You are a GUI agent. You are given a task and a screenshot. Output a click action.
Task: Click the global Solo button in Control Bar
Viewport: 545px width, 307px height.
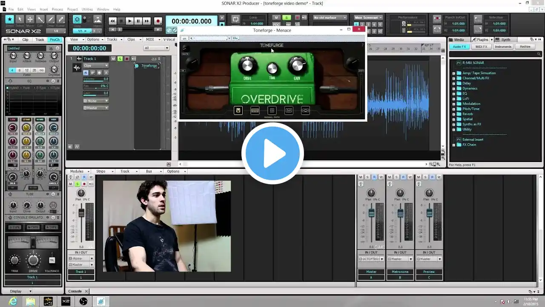[287, 17]
